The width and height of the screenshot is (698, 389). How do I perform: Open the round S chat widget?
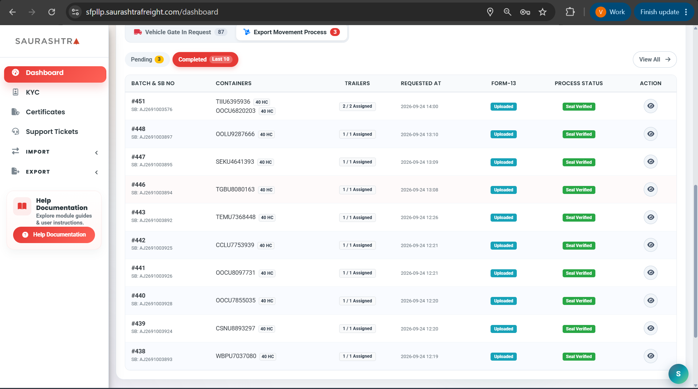[678, 374]
